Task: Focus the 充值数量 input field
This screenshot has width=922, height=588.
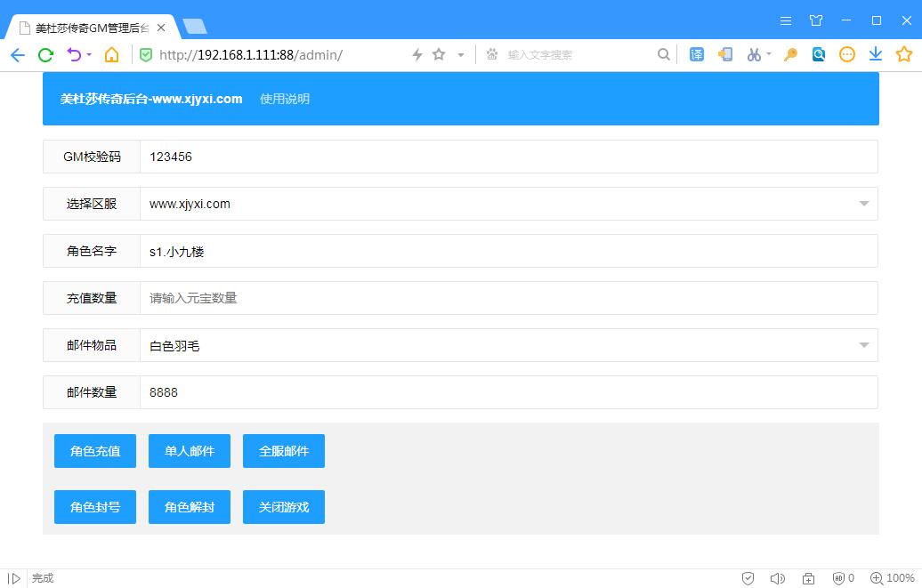Action: pyautogui.click(x=508, y=298)
